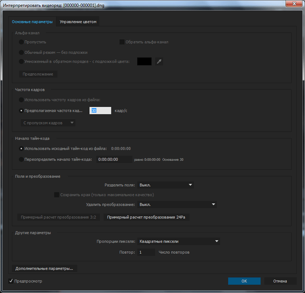
Task: Toggle the Предпросмотр checkbox
Action: (x=11, y=281)
